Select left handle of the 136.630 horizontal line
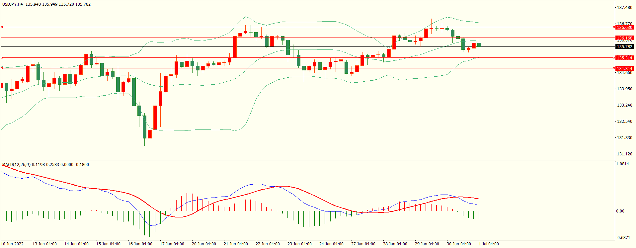Screen dimensions: 636x248 (2, 27)
